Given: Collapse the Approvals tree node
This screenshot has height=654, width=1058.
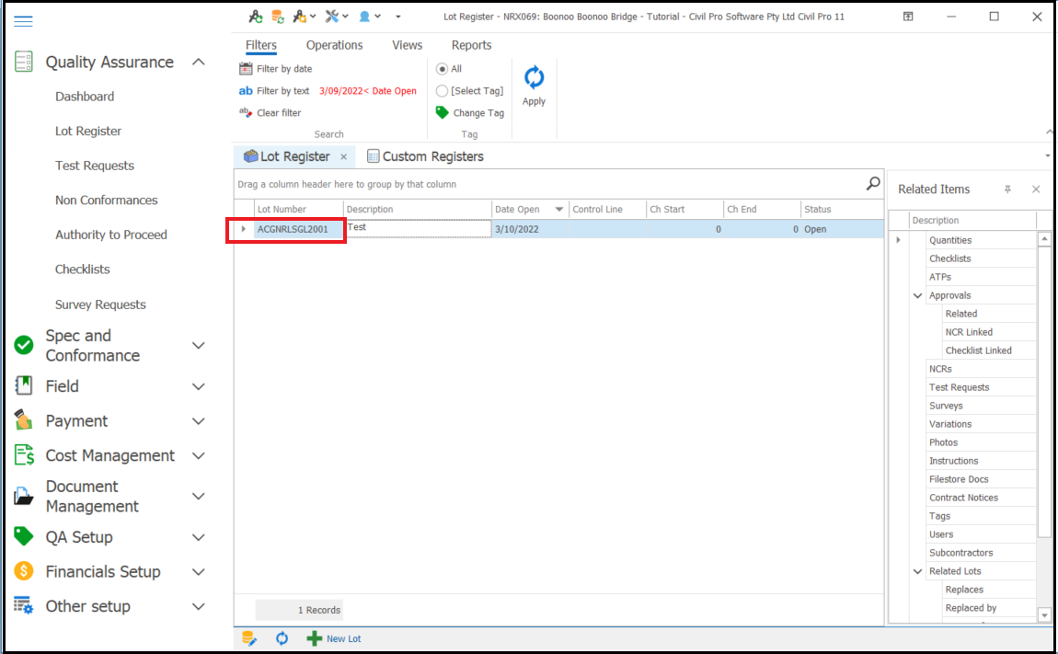Looking at the screenshot, I should tap(917, 295).
